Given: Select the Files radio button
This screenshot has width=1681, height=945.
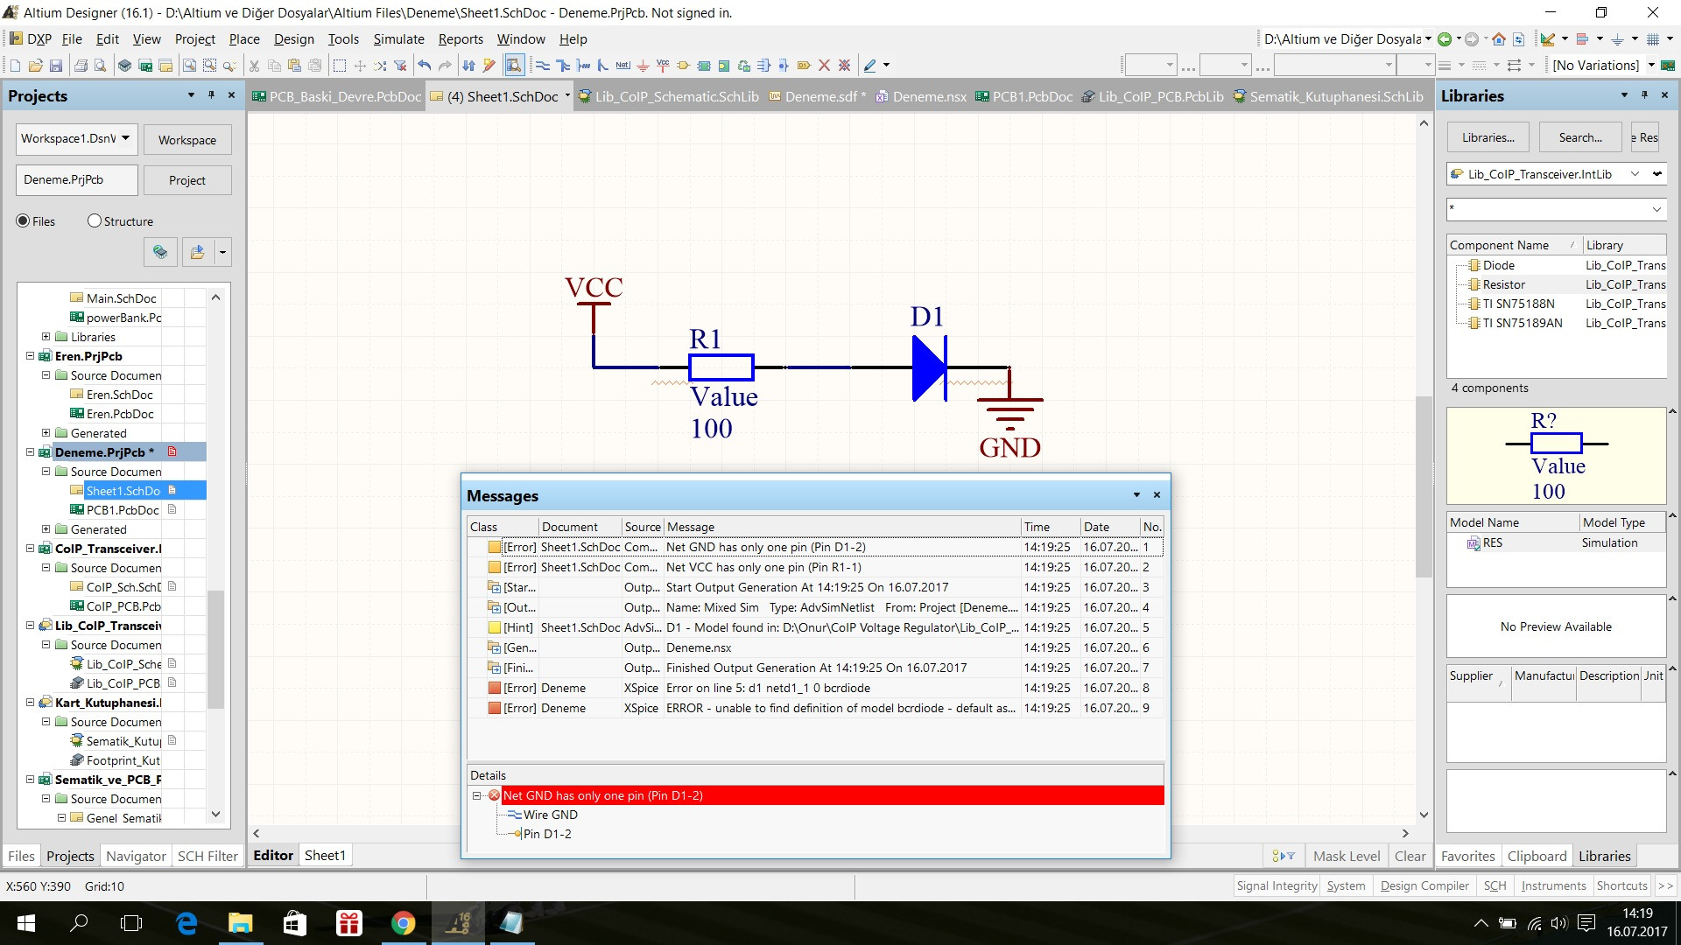Looking at the screenshot, I should pyautogui.click(x=22, y=220).
